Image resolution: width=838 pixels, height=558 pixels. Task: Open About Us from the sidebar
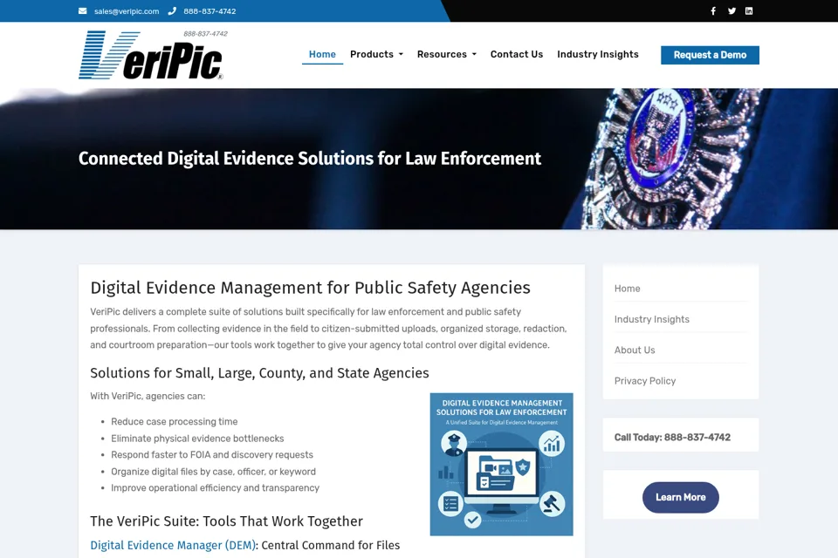635,350
